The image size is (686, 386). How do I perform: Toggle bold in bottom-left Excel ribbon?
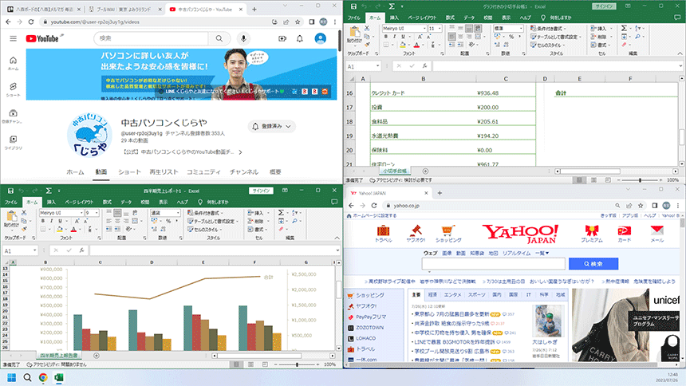(x=43, y=221)
